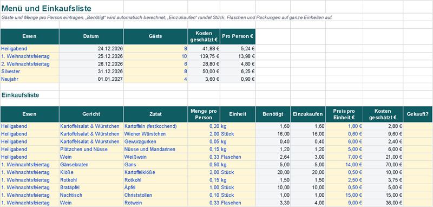Select the Gewürzgurken price 6,00 €
Screen dimensions: 433x207
344,142
